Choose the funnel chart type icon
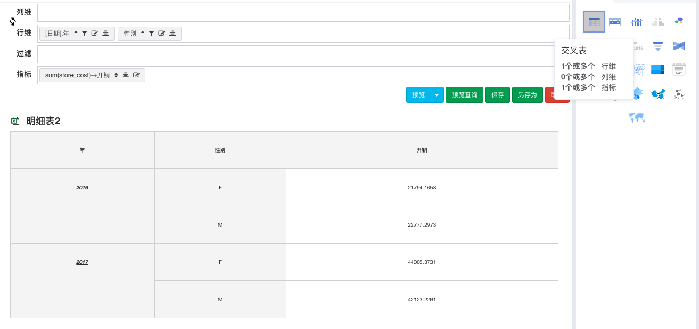The height and width of the screenshot is (329, 699). pos(657,46)
